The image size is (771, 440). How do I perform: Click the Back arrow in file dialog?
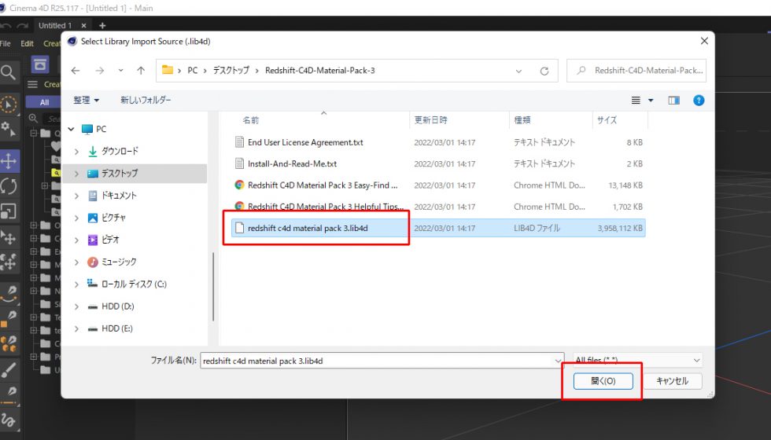click(x=76, y=71)
